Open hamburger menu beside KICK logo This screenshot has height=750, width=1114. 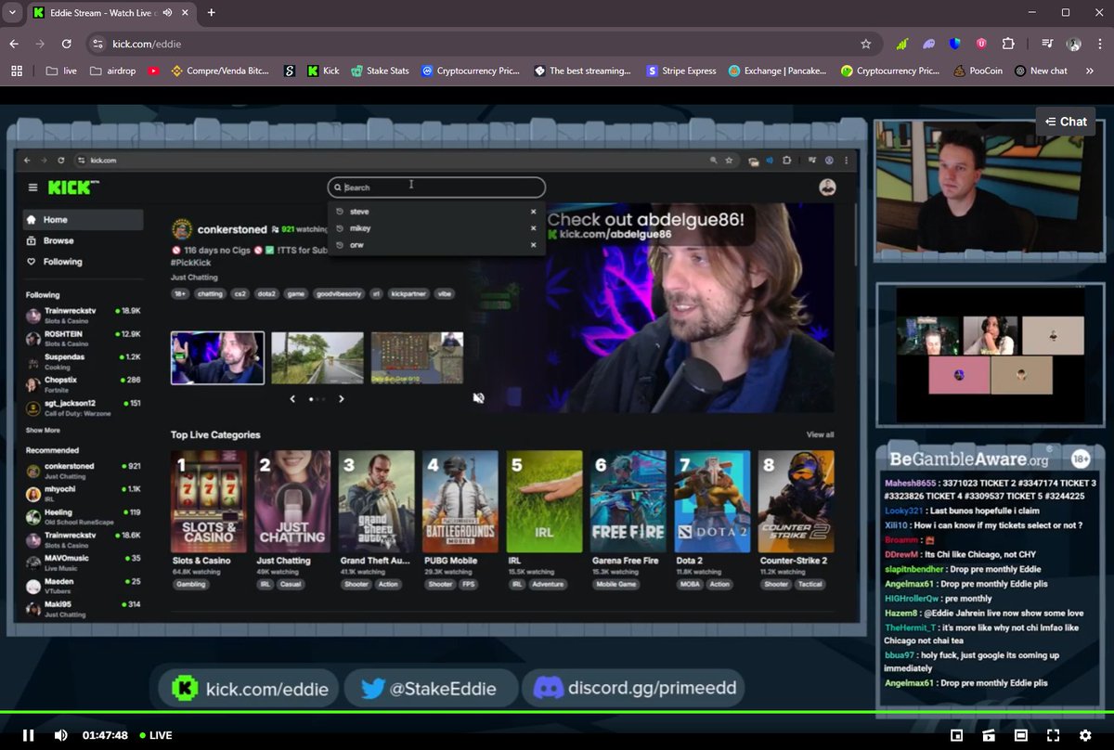coord(32,187)
